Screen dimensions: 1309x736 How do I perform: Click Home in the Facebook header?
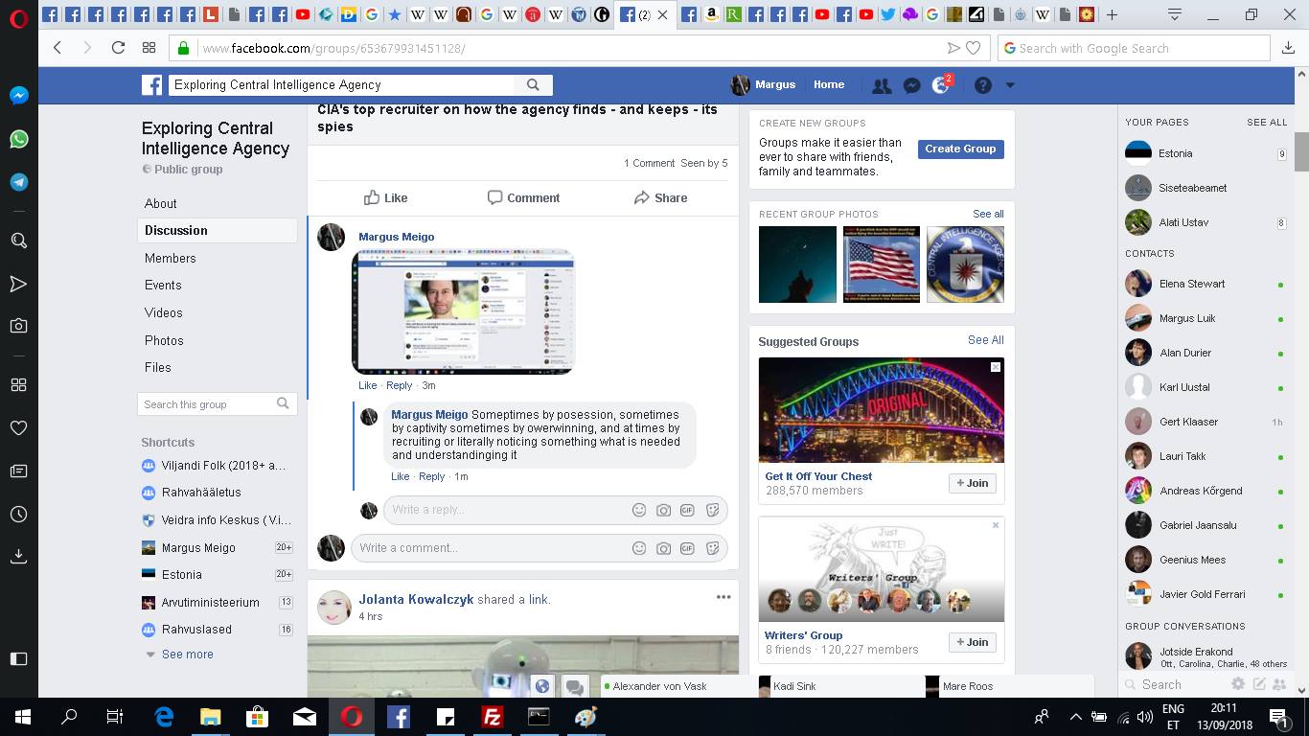tap(829, 84)
